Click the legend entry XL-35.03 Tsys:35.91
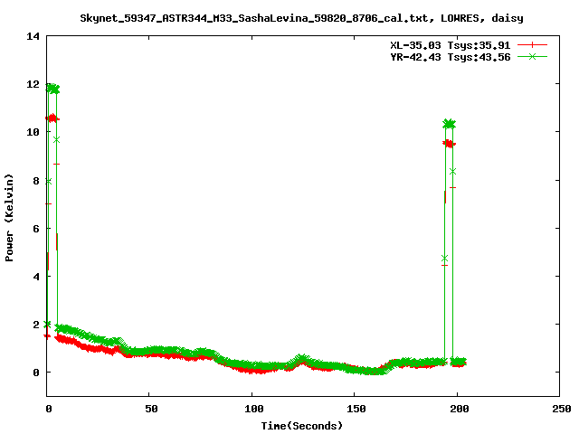Screen dimensions: 579x434 tap(451, 45)
